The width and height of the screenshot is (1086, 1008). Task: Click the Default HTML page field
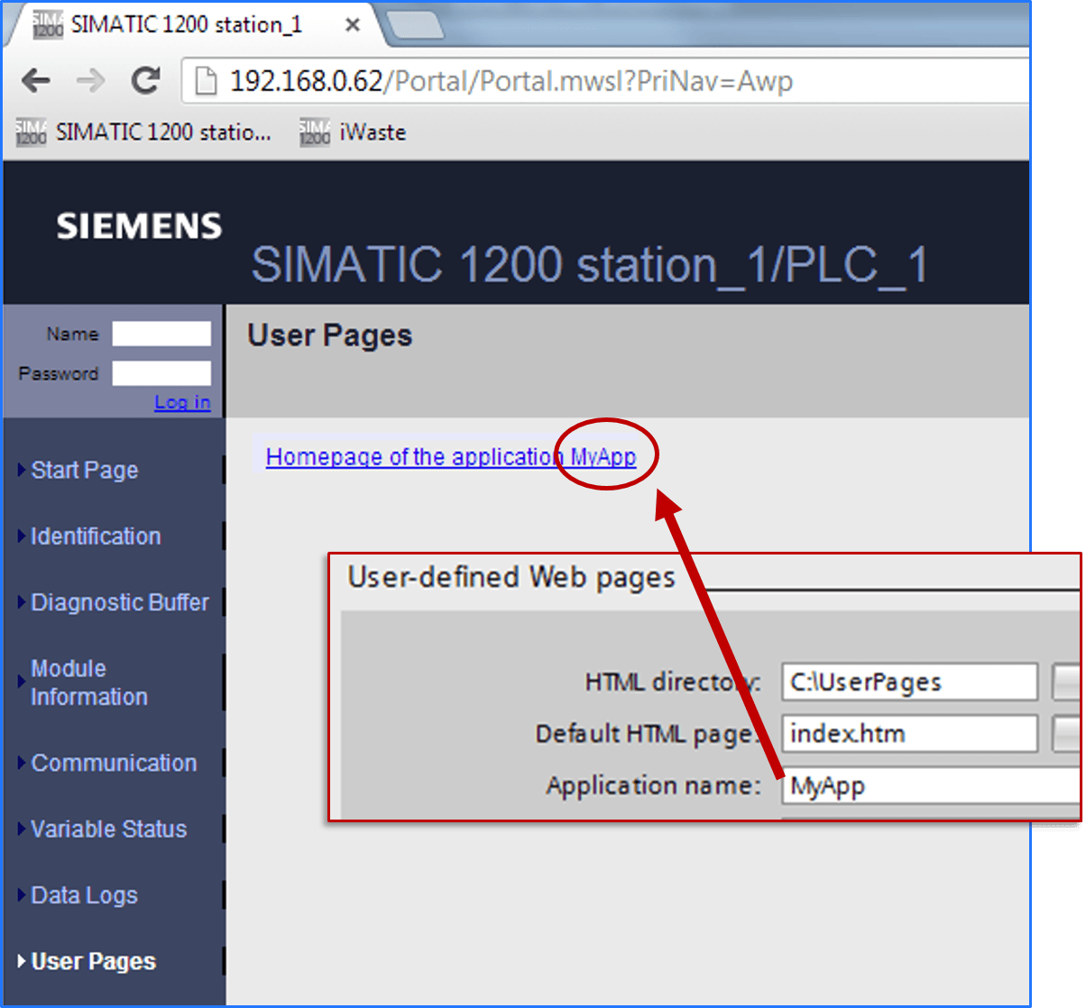point(909,734)
